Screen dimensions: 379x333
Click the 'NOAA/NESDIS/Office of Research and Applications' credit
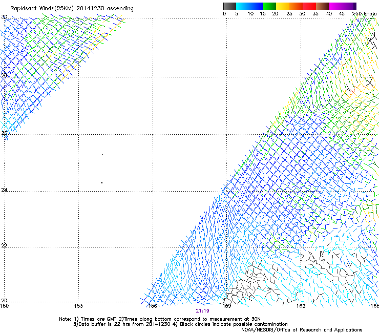302,329
